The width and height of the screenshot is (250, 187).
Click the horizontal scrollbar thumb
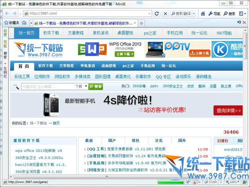coord(106,176)
